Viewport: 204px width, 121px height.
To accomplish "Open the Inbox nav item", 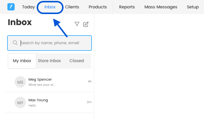I will point(50,7).
